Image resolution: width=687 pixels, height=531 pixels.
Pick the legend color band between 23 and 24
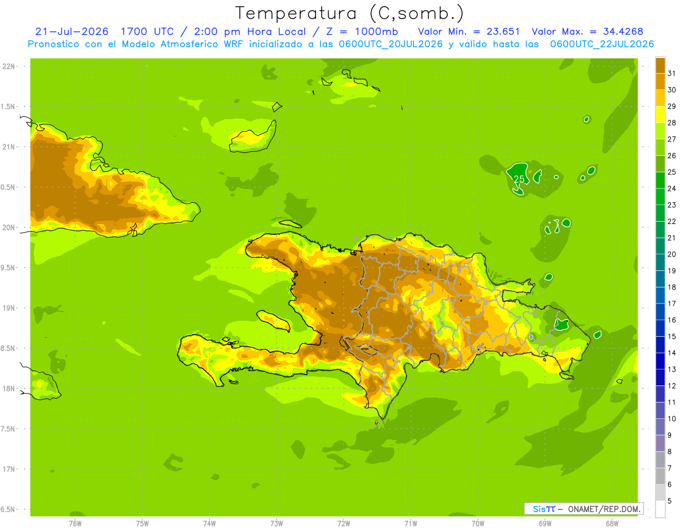(660, 196)
